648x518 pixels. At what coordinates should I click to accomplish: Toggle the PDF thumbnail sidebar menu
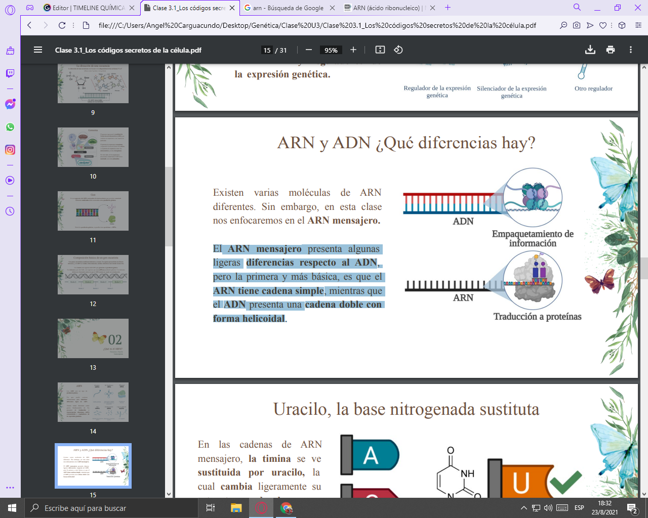click(x=38, y=50)
